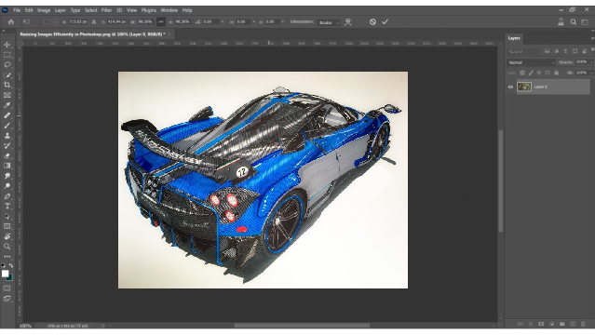Select the Brush tool
This screenshot has width=595, height=335.
[x=7, y=126]
